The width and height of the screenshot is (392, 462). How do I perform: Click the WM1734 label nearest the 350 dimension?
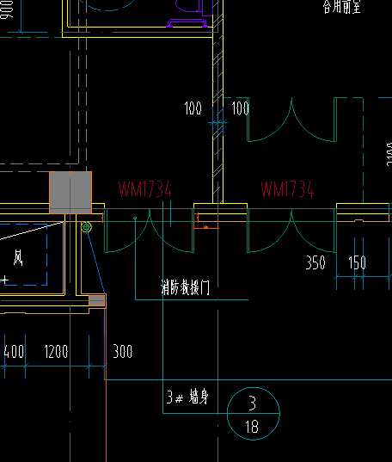click(287, 189)
